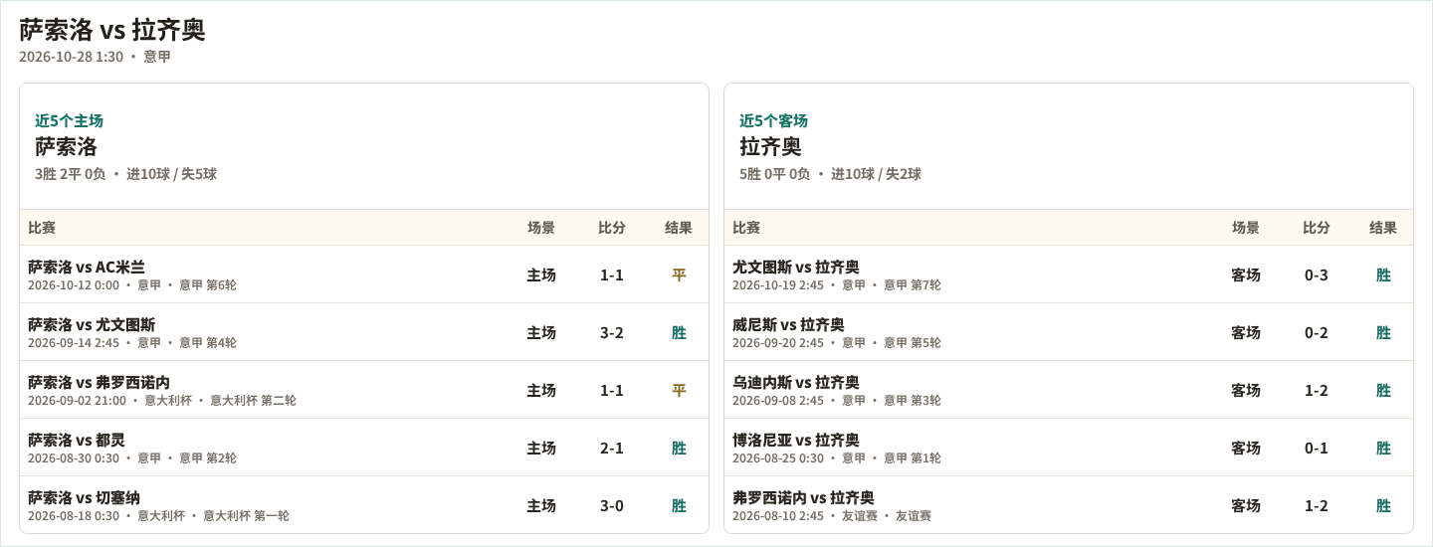Click score 1-1 in 萨索洛 vs 弗罗西诺内 row
Screen dimensions: 1433x547
[x=612, y=390]
